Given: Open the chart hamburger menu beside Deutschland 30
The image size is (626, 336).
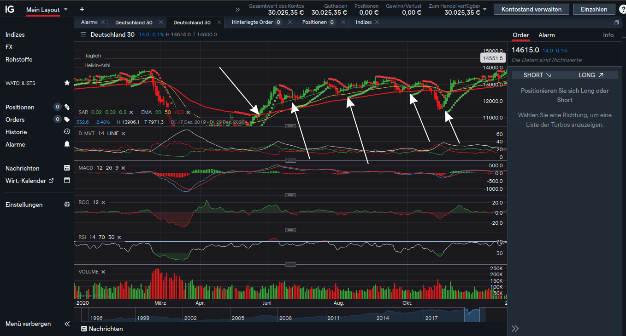Looking at the screenshot, I should pos(83,34).
